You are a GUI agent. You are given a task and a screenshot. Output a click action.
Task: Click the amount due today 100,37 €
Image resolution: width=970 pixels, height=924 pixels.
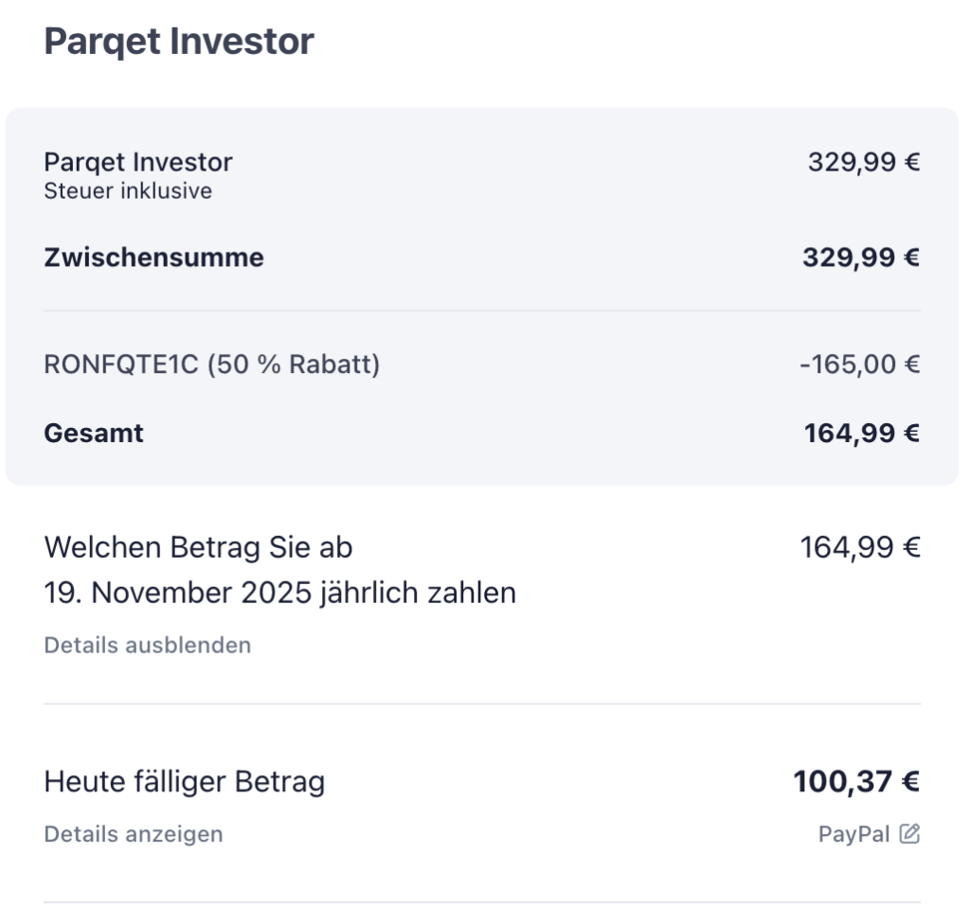(x=856, y=782)
